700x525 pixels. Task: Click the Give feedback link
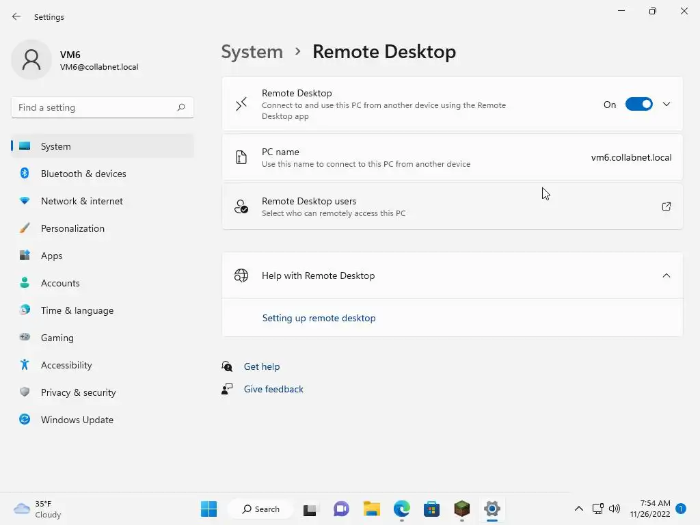tap(273, 389)
